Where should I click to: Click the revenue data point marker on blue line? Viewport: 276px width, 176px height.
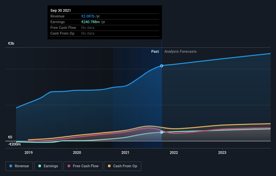[162, 66]
